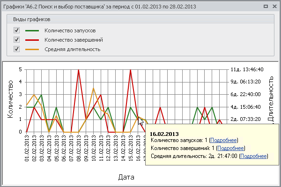Click the 16.02.2013 tooltip date heading
281x187 pixels.
point(164,134)
